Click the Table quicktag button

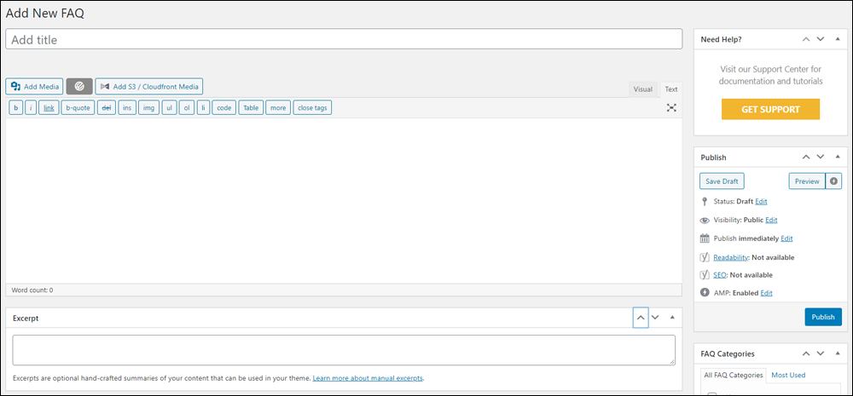coord(251,108)
